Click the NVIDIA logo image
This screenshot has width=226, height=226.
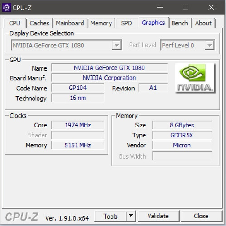195,78
